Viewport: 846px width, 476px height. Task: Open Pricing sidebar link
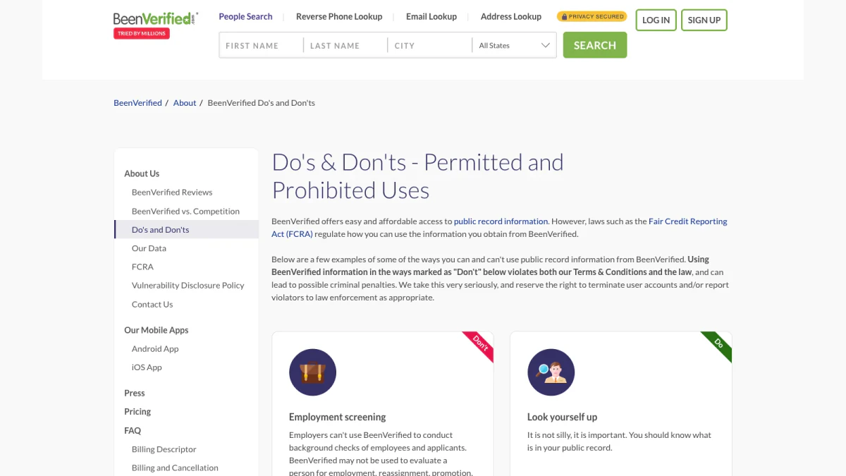(x=137, y=412)
